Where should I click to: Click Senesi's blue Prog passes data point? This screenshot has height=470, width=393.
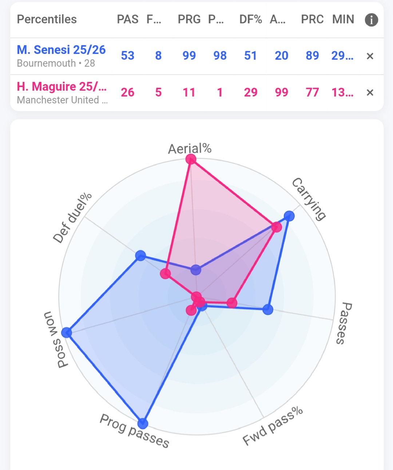point(143,423)
